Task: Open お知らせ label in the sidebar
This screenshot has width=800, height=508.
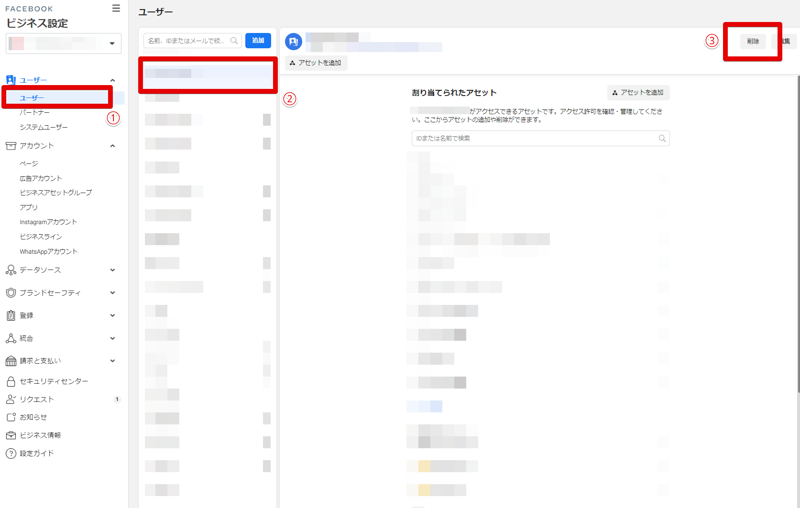Action: [x=33, y=417]
